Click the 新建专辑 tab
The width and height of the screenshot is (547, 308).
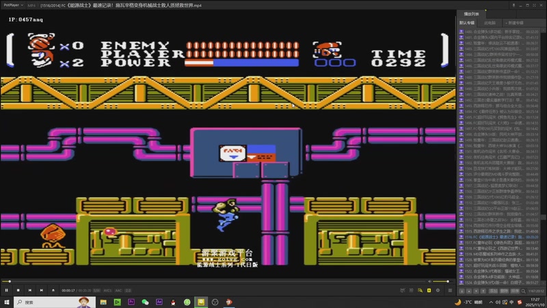[x=515, y=23]
